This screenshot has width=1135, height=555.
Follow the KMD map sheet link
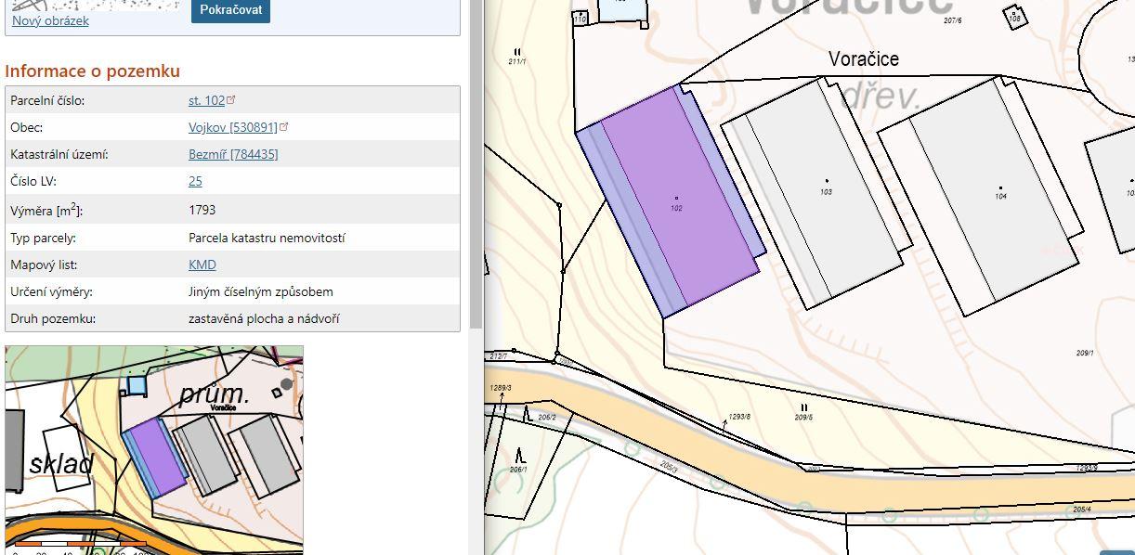(x=202, y=265)
